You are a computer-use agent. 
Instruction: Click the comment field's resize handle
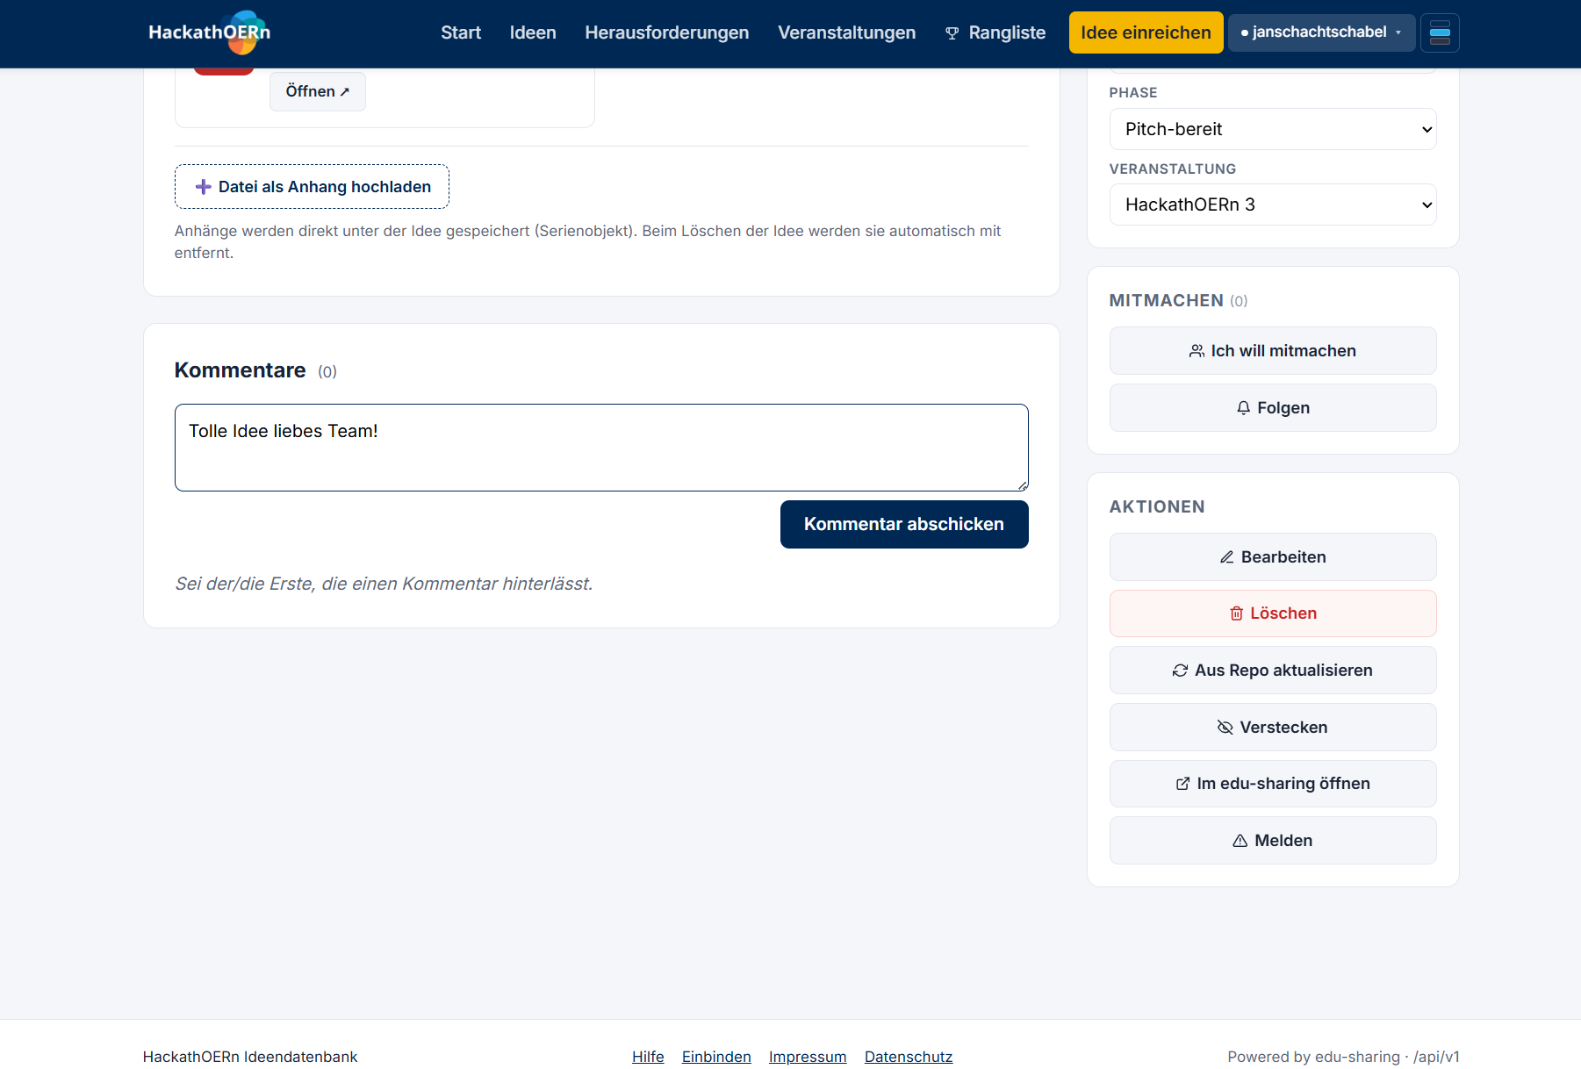[1023, 485]
